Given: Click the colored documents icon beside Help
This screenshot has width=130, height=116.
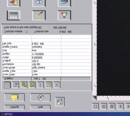Looking at the screenshot, I should (60, 102).
